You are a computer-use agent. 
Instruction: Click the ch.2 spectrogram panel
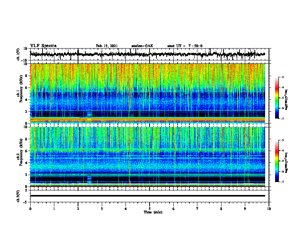[147, 157]
